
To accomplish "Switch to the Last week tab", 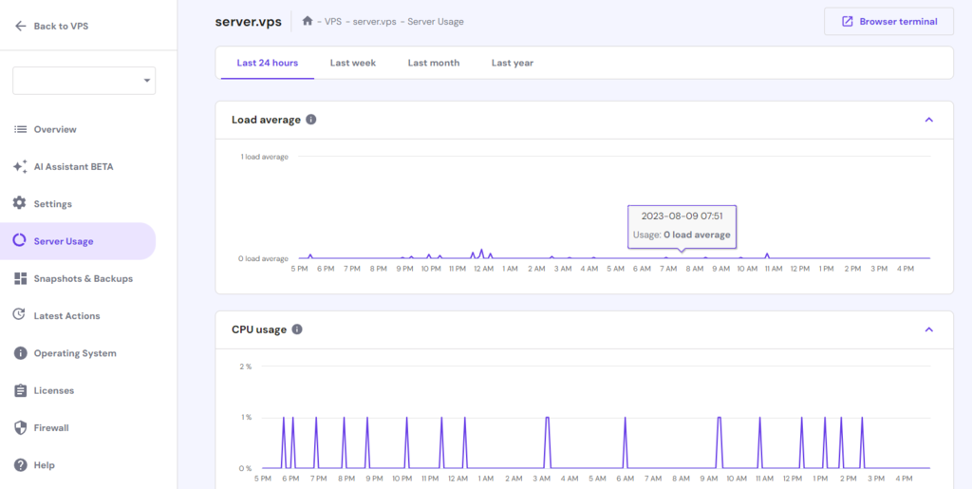I will [x=353, y=63].
